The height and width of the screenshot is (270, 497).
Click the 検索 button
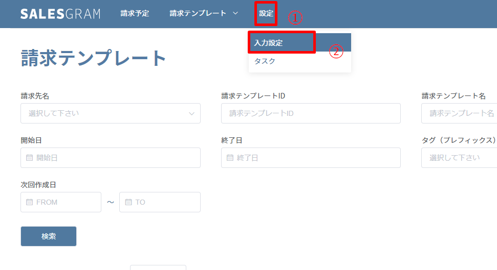tap(49, 236)
